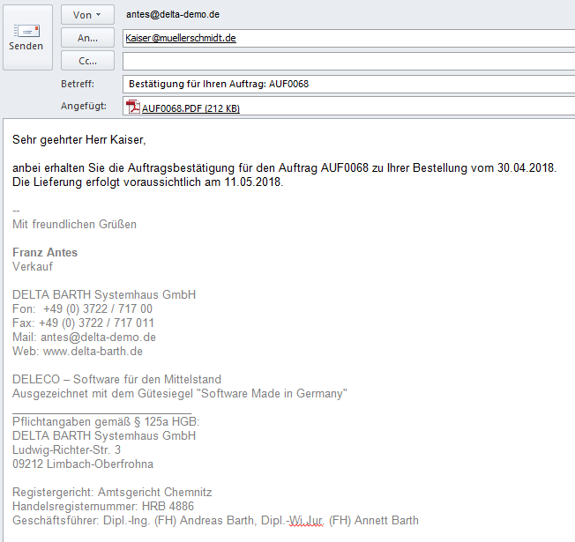This screenshot has height=542, width=575.
Task: Open the Cc... address book button
Action: [87, 62]
